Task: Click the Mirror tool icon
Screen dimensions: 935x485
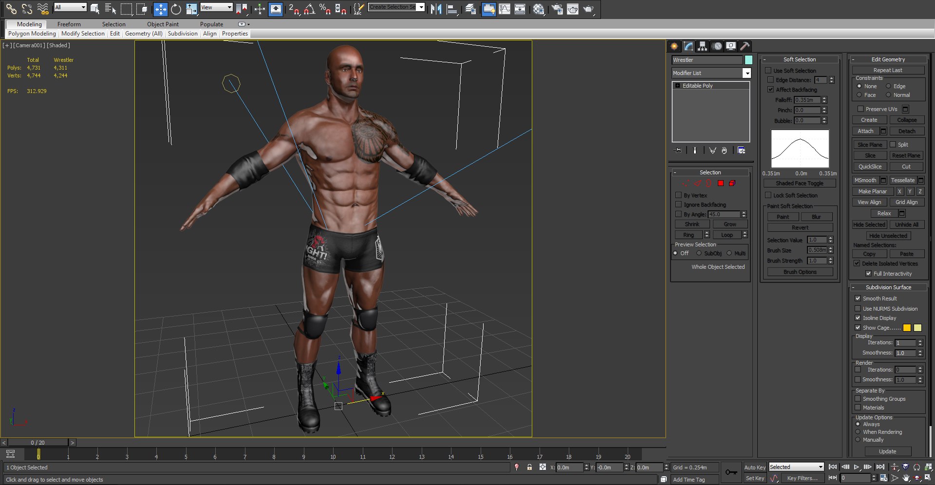Action: tap(436, 9)
